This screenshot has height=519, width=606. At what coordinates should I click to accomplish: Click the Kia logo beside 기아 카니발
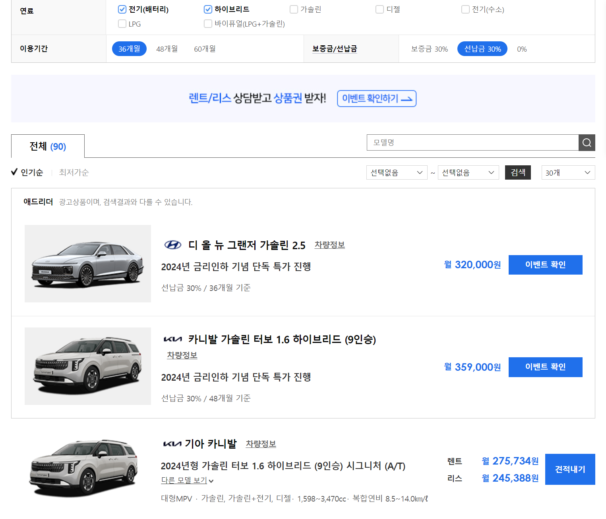(172, 443)
